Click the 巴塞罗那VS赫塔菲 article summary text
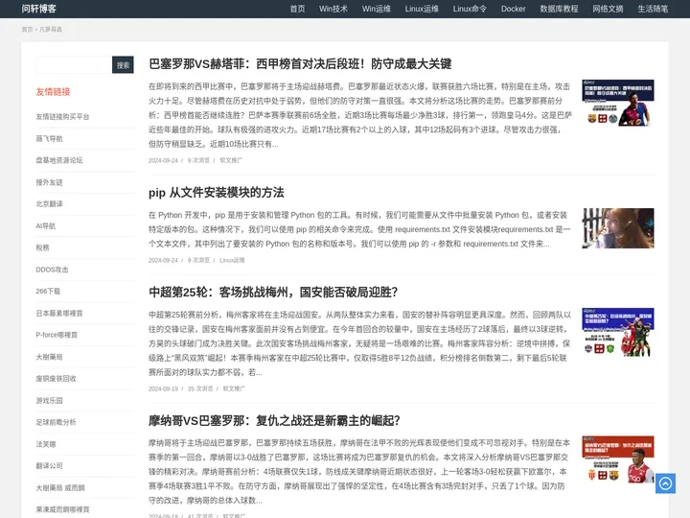This screenshot has height=518, width=690. click(360, 115)
